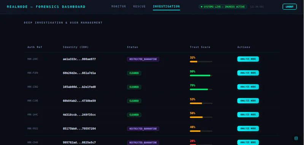Click identity ae1a333c...808ae977

pos(79,59)
